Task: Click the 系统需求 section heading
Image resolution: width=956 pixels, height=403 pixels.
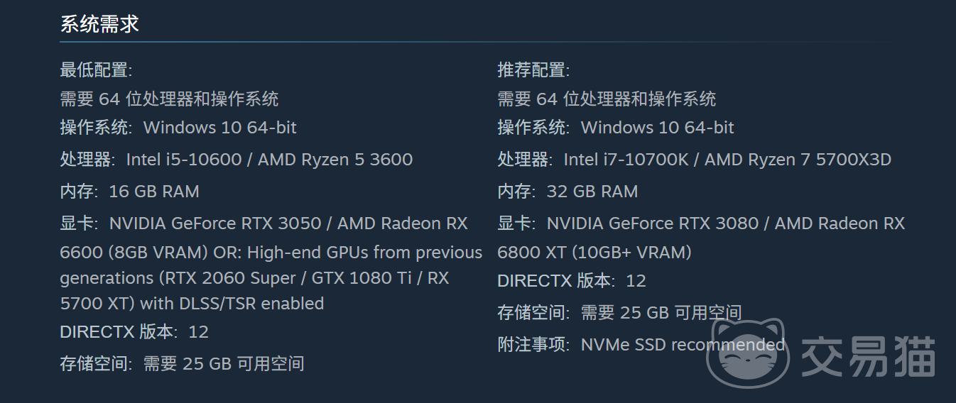Action: [x=99, y=24]
